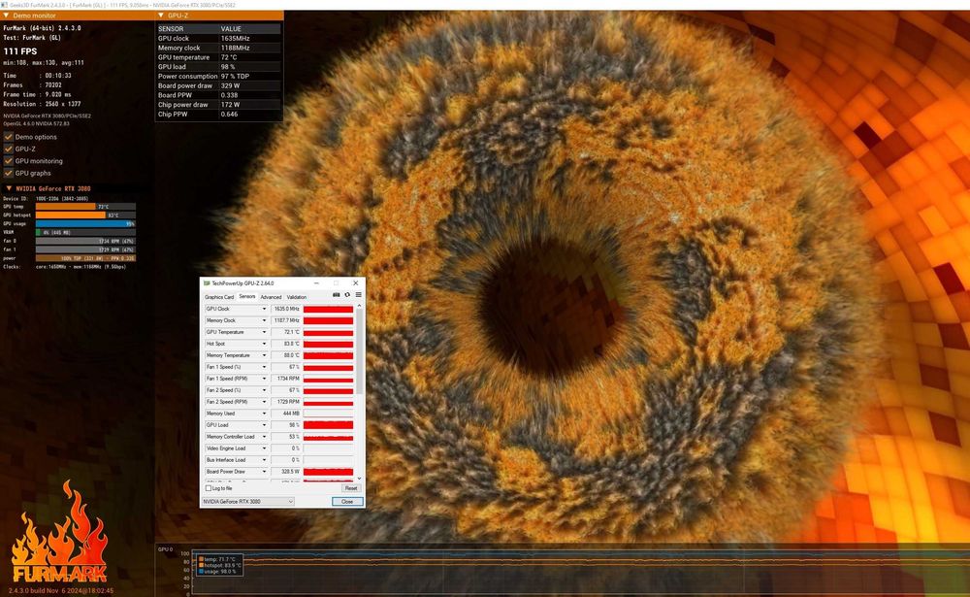The image size is (970, 597).
Task: Switch to the Graphics Card tab
Action: click(x=219, y=297)
